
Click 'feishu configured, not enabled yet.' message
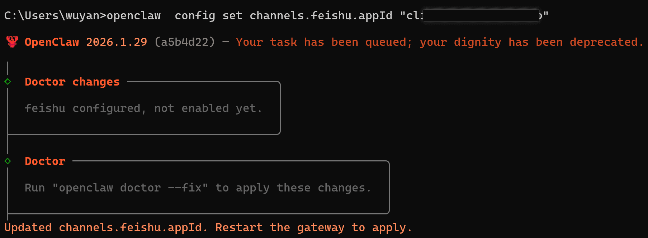pyautogui.click(x=143, y=108)
